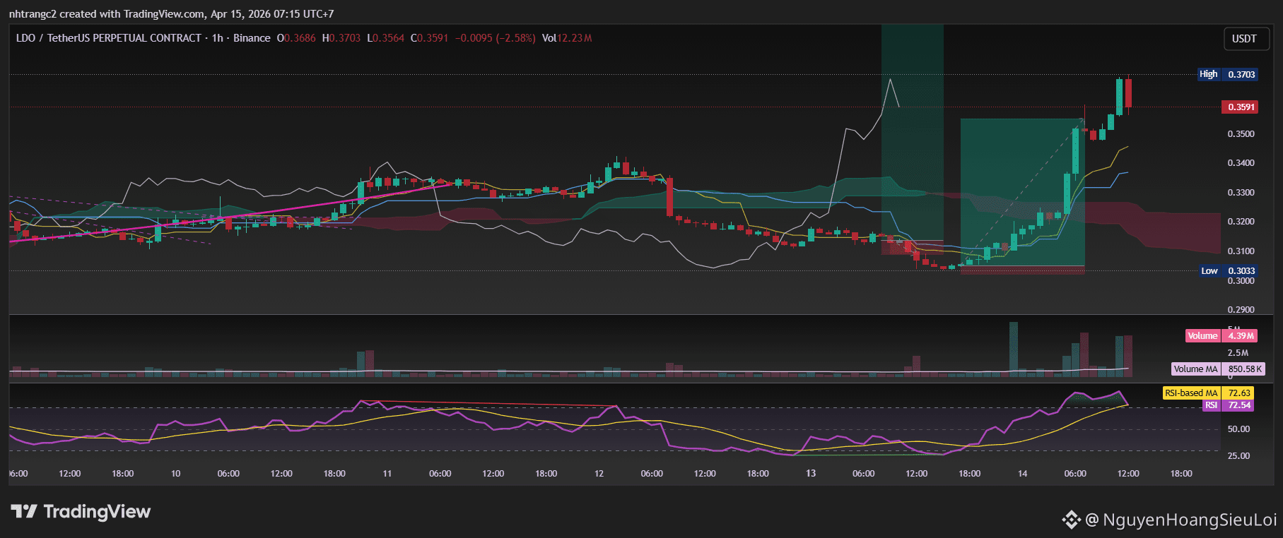Click the 25.00 RSI axis label
This screenshot has height=538, width=1283.
1238,456
